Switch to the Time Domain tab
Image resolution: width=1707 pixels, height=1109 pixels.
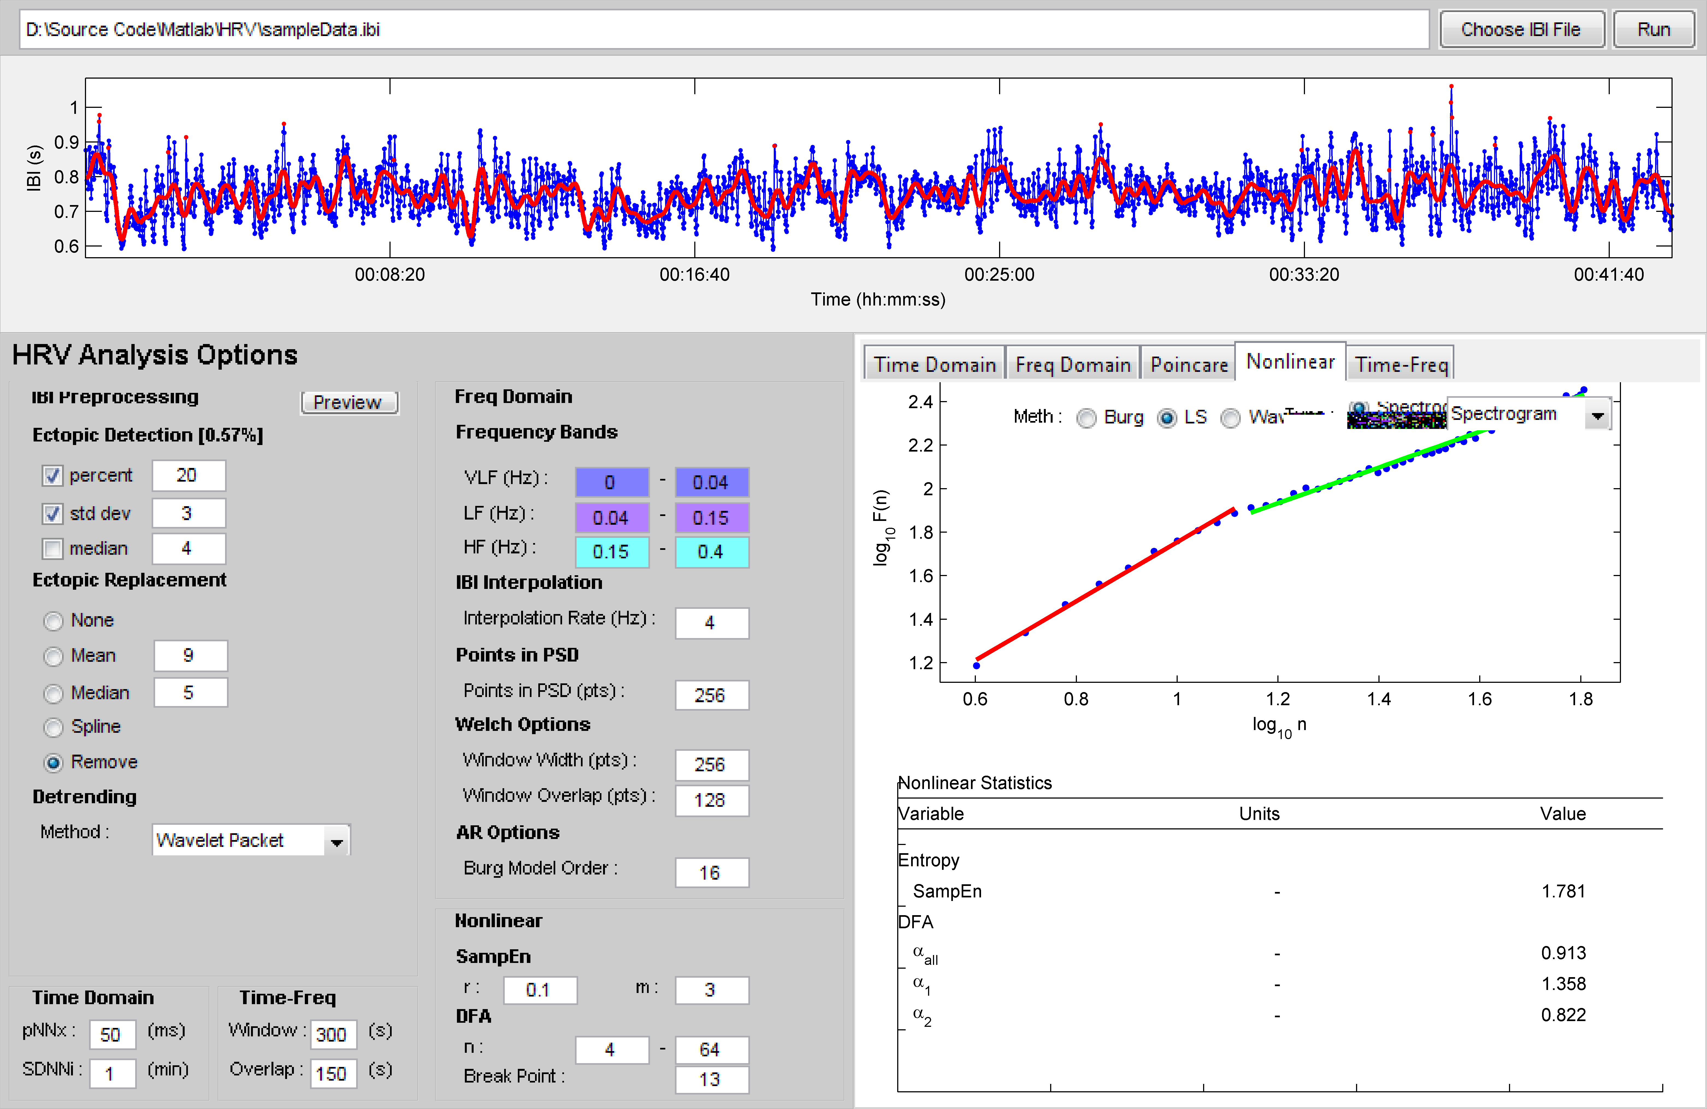coord(934,365)
